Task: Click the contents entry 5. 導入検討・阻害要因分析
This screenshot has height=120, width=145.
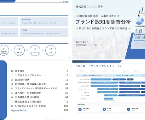Action: pyautogui.click(x=26, y=93)
